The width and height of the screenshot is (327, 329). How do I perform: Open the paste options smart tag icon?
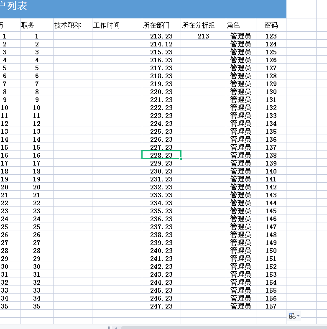(292, 316)
